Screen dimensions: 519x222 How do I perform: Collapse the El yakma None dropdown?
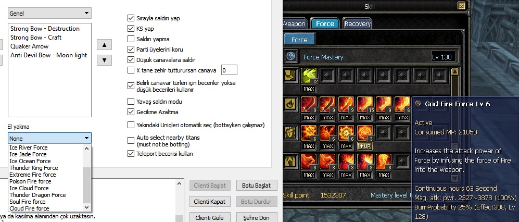49,138
